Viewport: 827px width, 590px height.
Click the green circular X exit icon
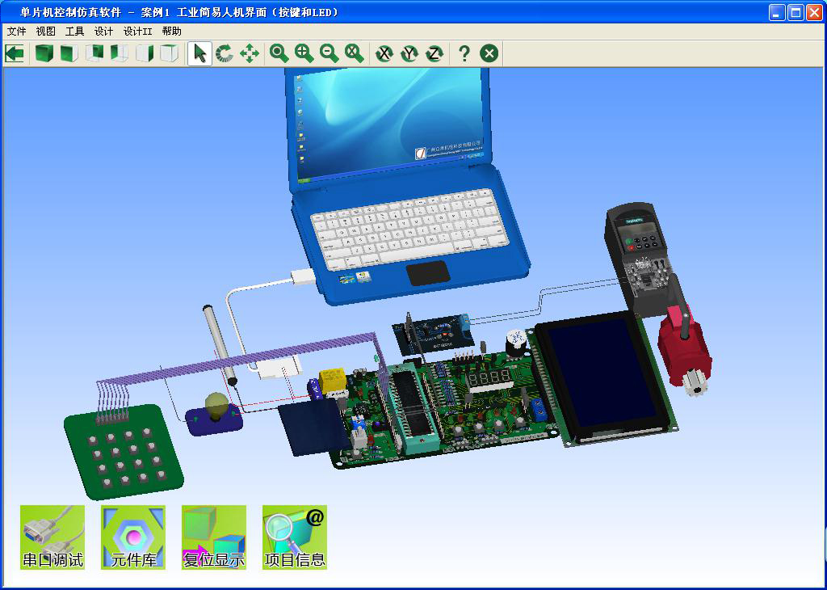click(x=489, y=54)
